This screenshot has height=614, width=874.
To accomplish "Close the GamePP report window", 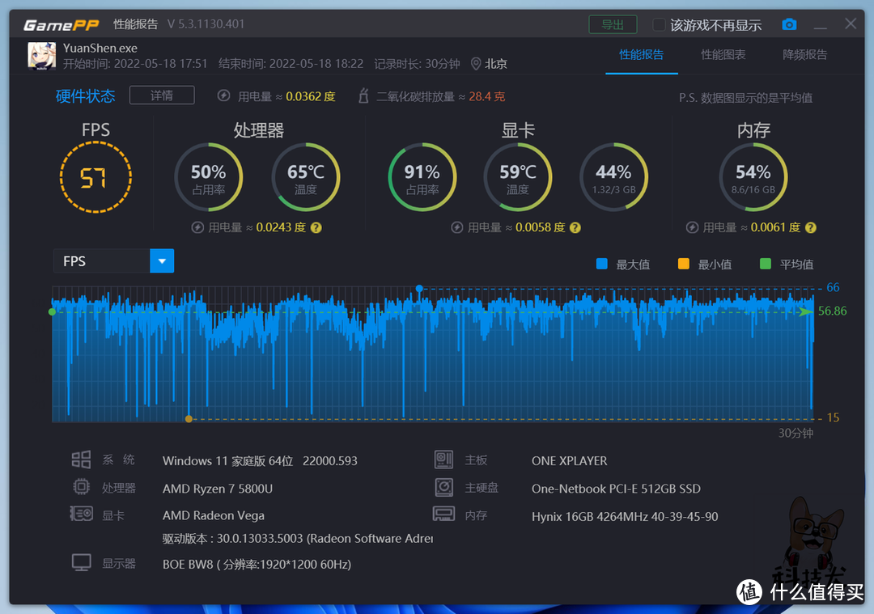I will tap(851, 23).
